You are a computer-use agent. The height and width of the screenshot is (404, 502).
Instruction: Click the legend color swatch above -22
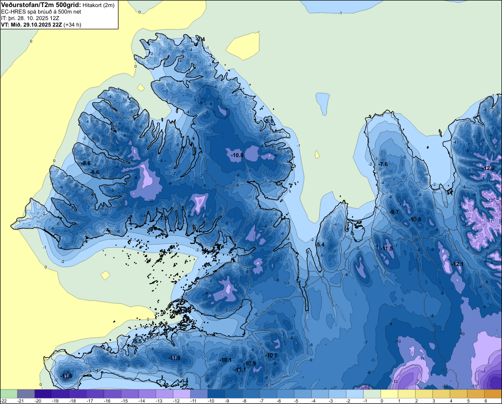coord(9,393)
